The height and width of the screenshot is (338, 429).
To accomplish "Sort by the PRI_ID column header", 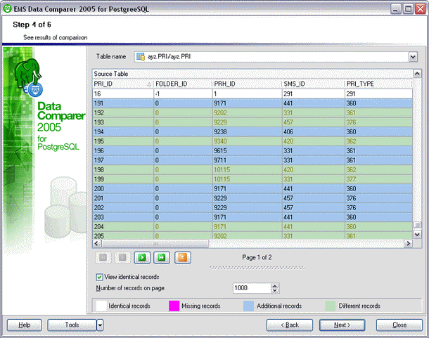I will pos(122,84).
